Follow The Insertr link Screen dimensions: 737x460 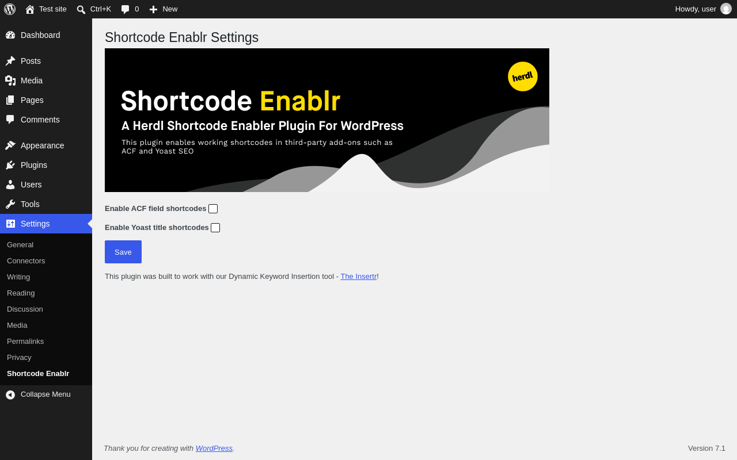pyautogui.click(x=359, y=276)
